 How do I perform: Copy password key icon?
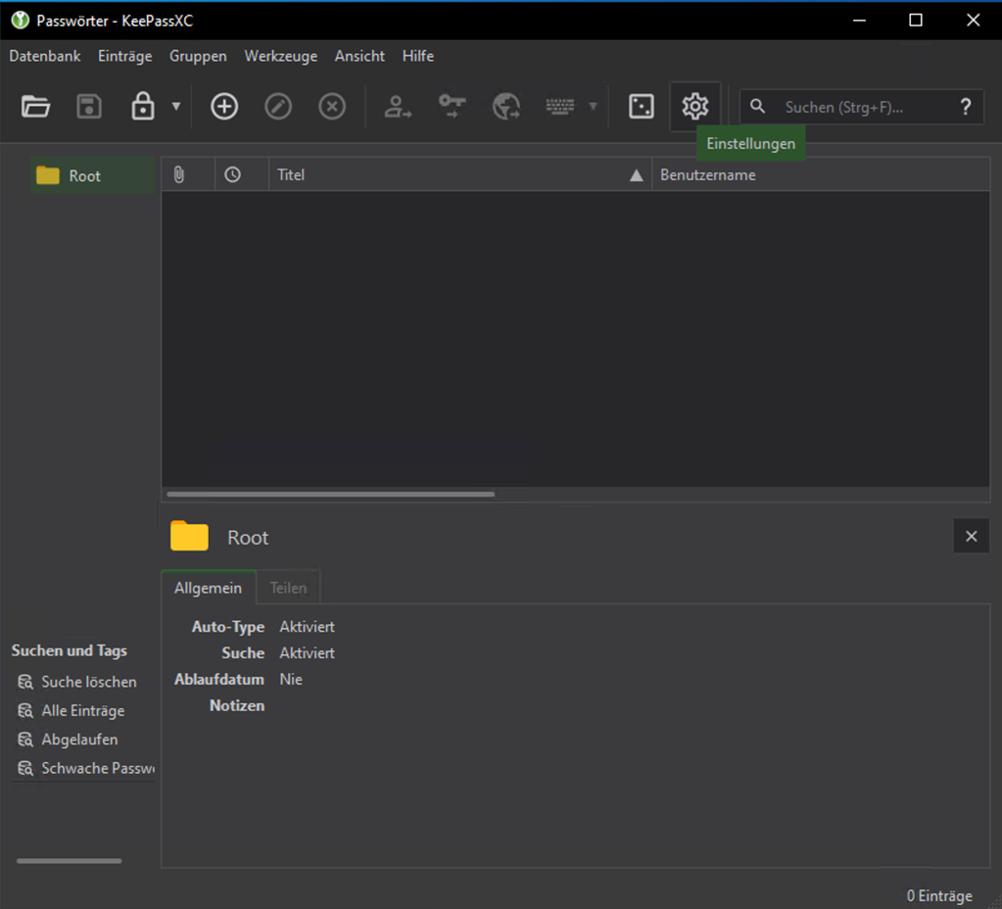pos(452,106)
